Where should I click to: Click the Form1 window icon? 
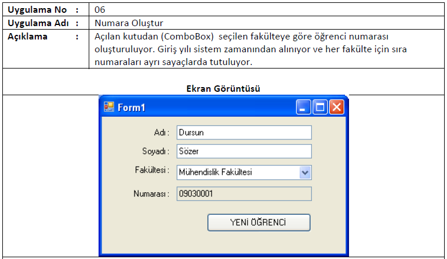click(x=108, y=107)
